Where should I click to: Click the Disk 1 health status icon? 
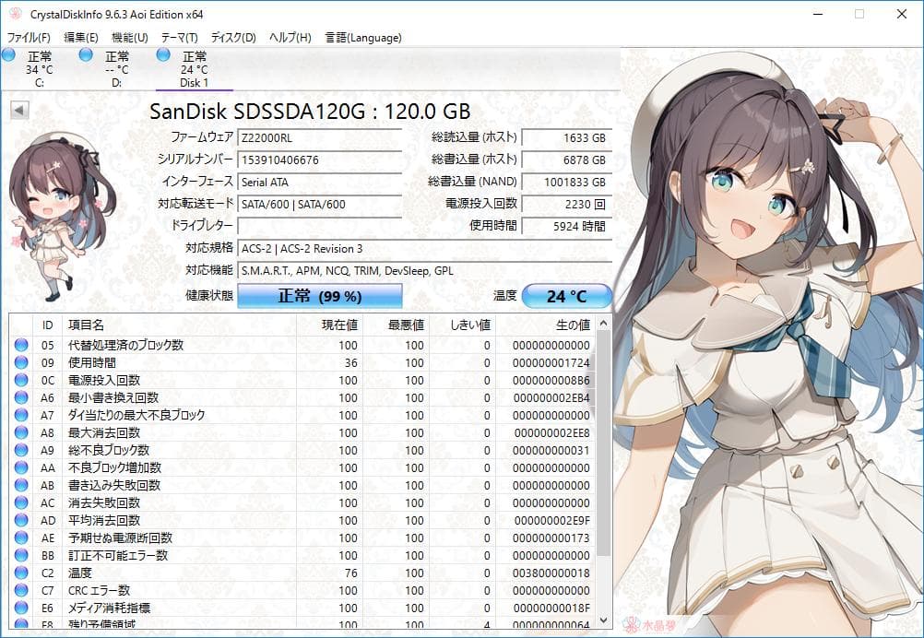tap(163, 57)
